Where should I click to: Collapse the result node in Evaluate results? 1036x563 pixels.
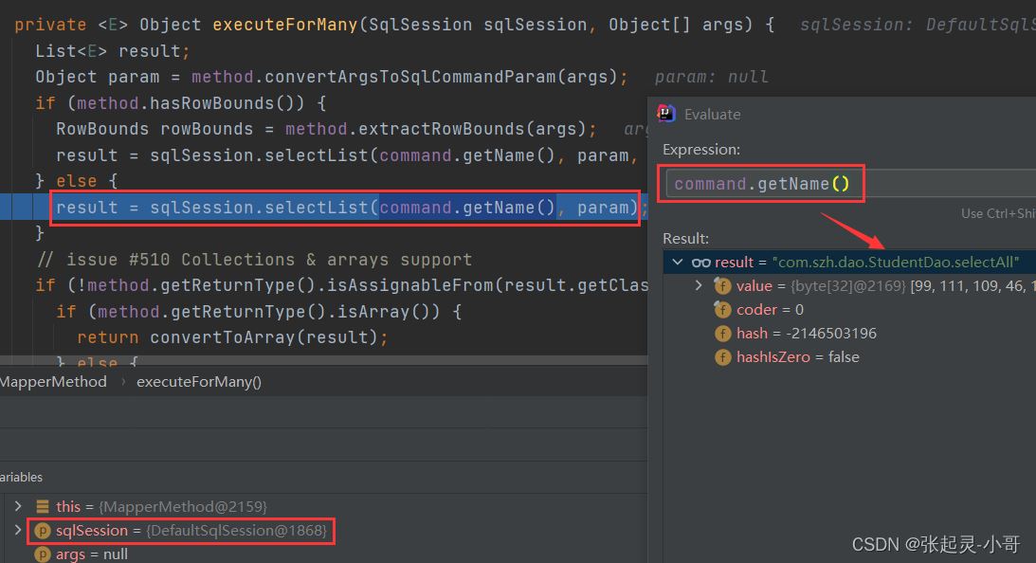point(677,263)
